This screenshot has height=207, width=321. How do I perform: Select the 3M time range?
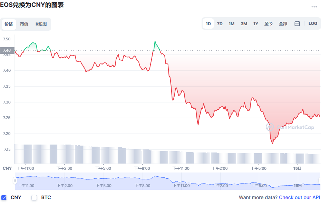(244, 24)
